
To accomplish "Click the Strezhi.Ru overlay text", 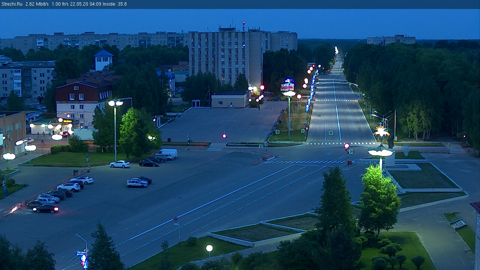I will pos(12,4).
